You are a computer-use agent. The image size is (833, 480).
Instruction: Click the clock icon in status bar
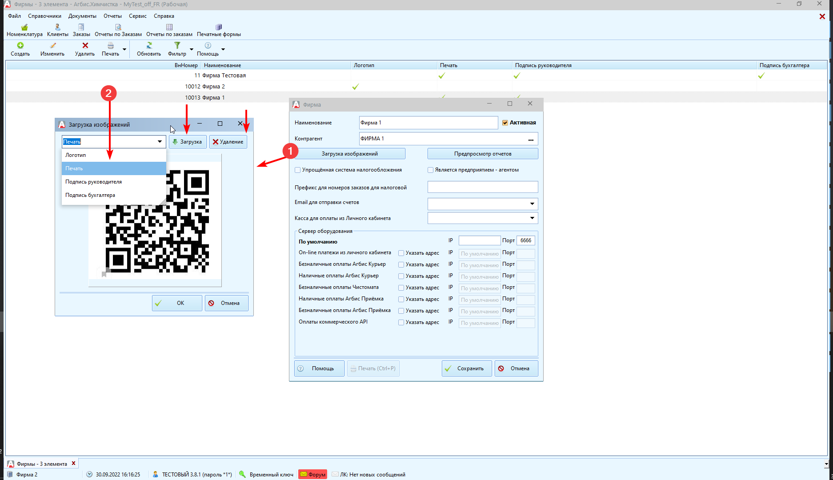tap(89, 474)
